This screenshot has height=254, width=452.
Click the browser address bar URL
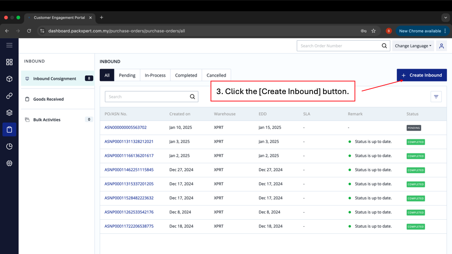tap(116, 31)
